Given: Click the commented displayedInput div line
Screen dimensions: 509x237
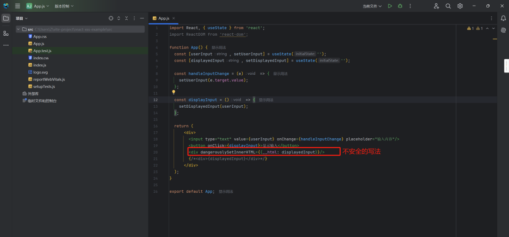Looking at the screenshot, I should click(x=228, y=158).
